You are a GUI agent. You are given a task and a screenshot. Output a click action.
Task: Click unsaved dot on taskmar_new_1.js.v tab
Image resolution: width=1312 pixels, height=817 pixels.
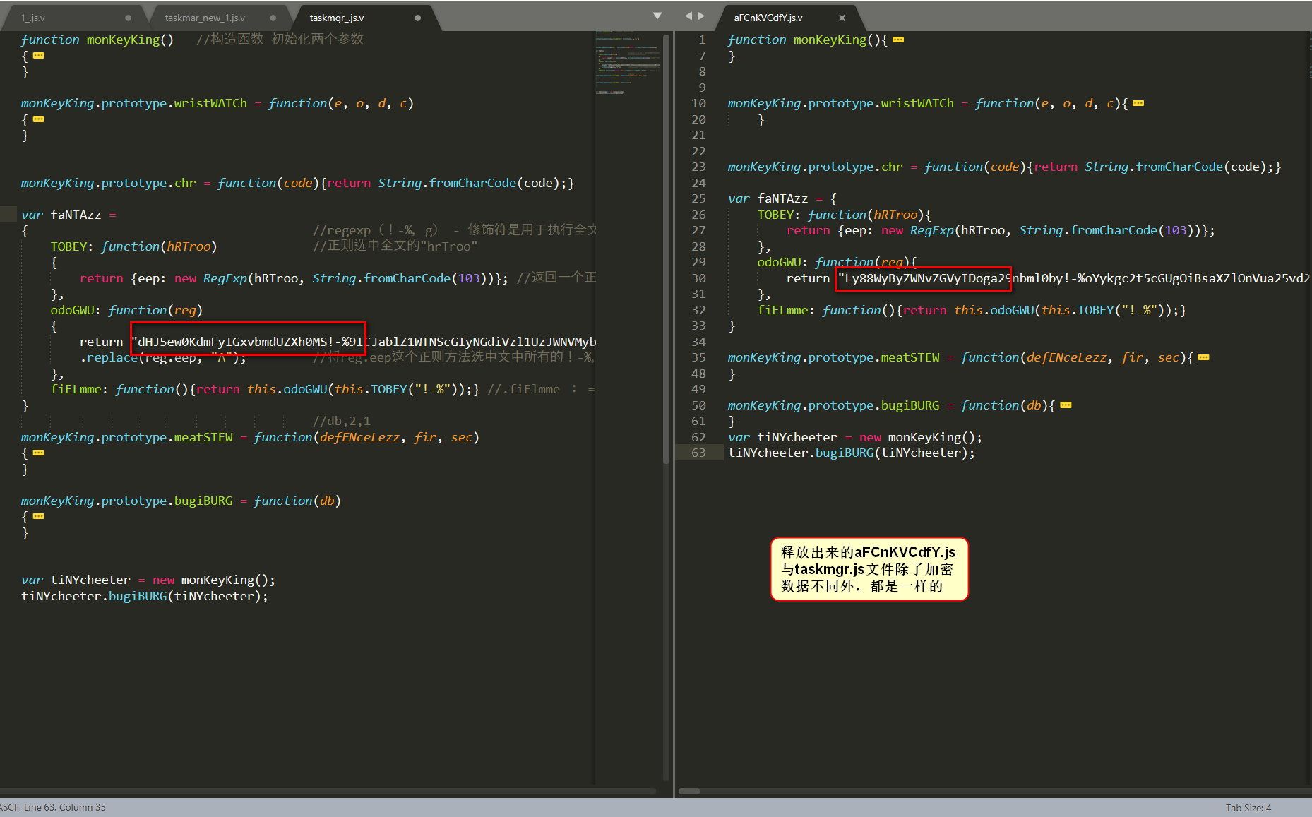(273, 18)
